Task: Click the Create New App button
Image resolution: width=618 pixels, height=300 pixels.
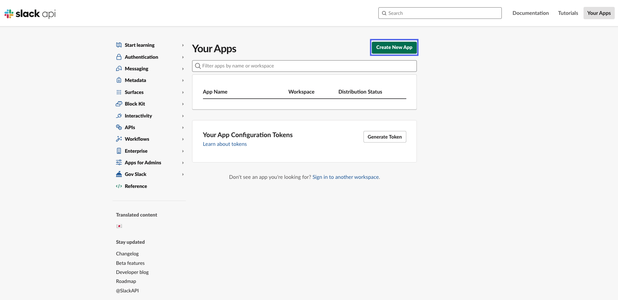Action: pos(394,47)
